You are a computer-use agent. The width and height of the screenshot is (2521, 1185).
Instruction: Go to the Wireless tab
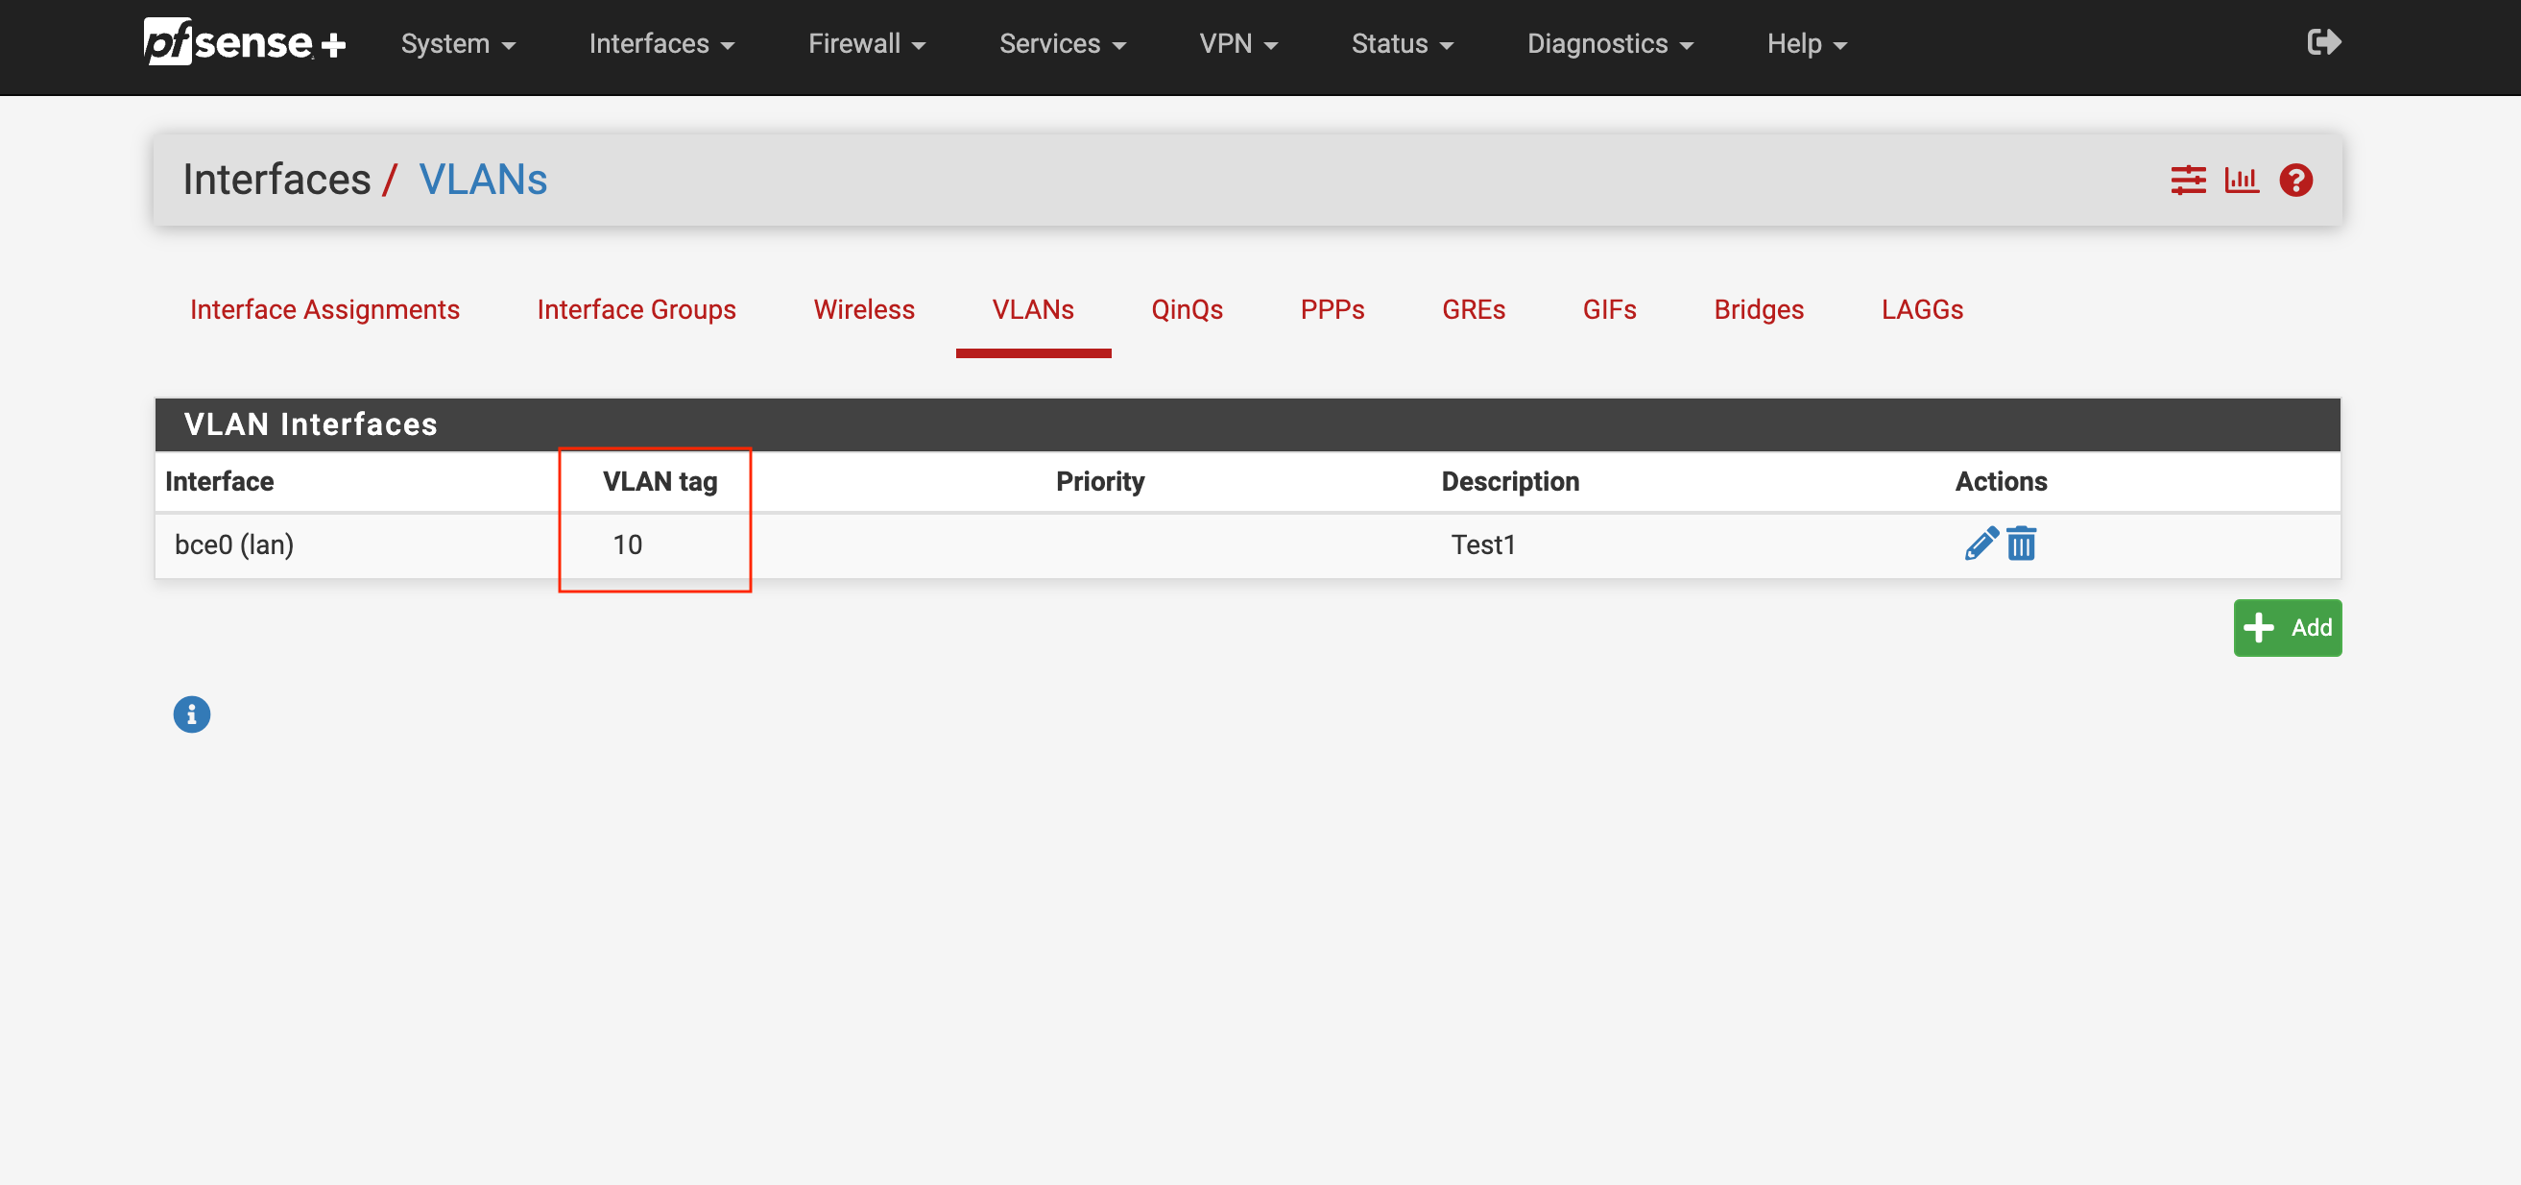pos(864,309)
